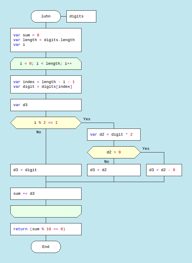The width and height of the screenshot is (192, 263).
Task: Click the No label under d2 > 9
Action: tap(107, 162)
